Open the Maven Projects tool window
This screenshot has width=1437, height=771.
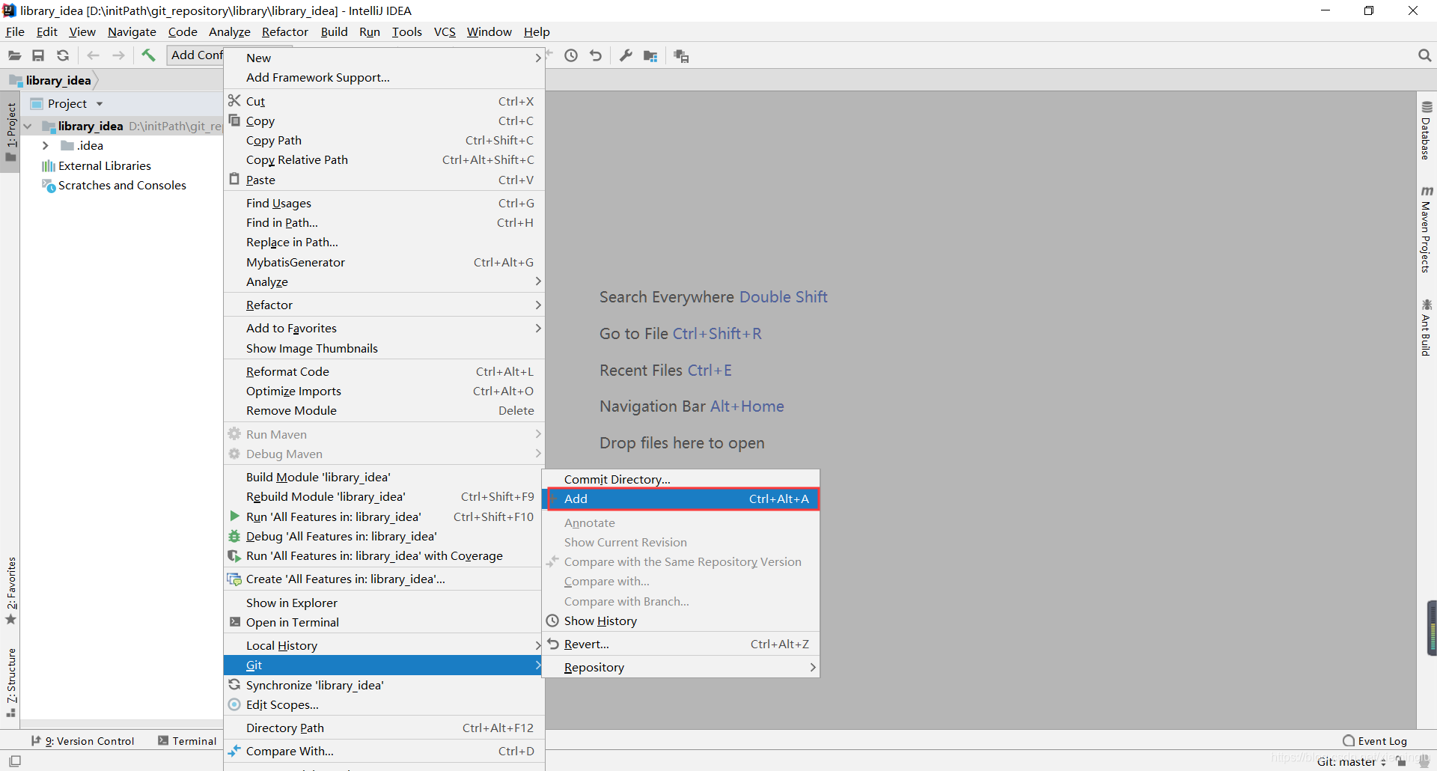pyautogui.click(x=1427, y=230)
